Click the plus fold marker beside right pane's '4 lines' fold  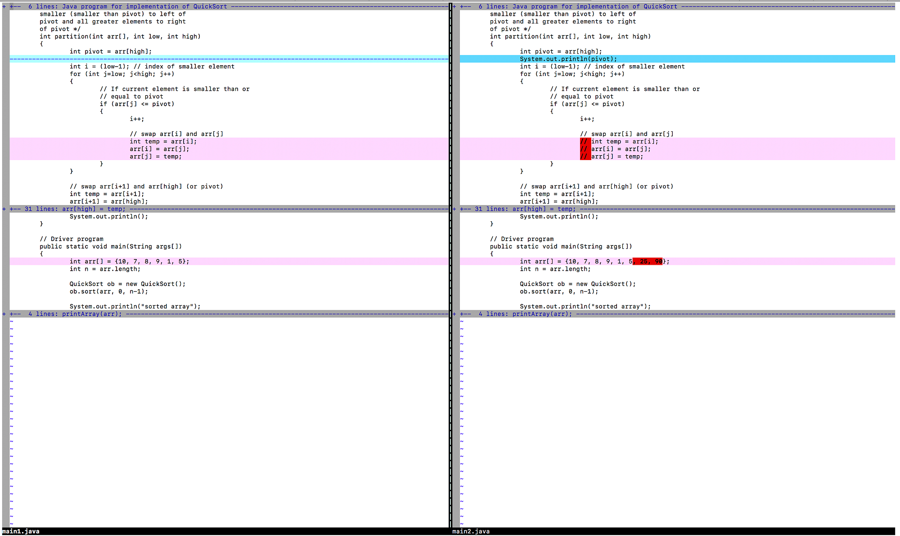coord(454,314)
